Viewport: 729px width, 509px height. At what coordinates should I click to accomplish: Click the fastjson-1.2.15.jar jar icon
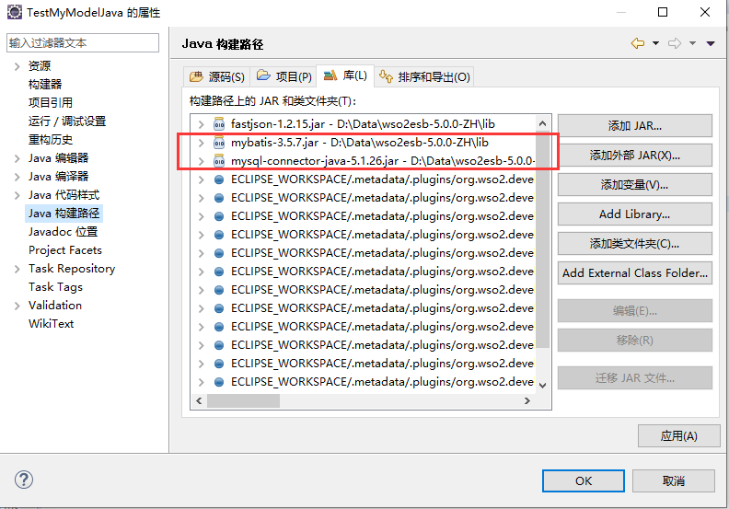coord(218,124)
